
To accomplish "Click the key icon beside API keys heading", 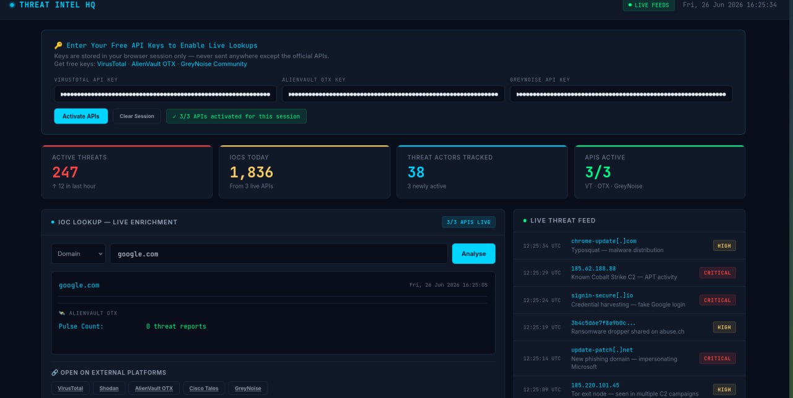I will 58,45.
